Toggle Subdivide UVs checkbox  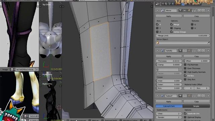(185, 114)
